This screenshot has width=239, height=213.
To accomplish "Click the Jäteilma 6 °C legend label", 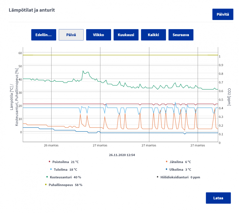I will tap(180, 162).
